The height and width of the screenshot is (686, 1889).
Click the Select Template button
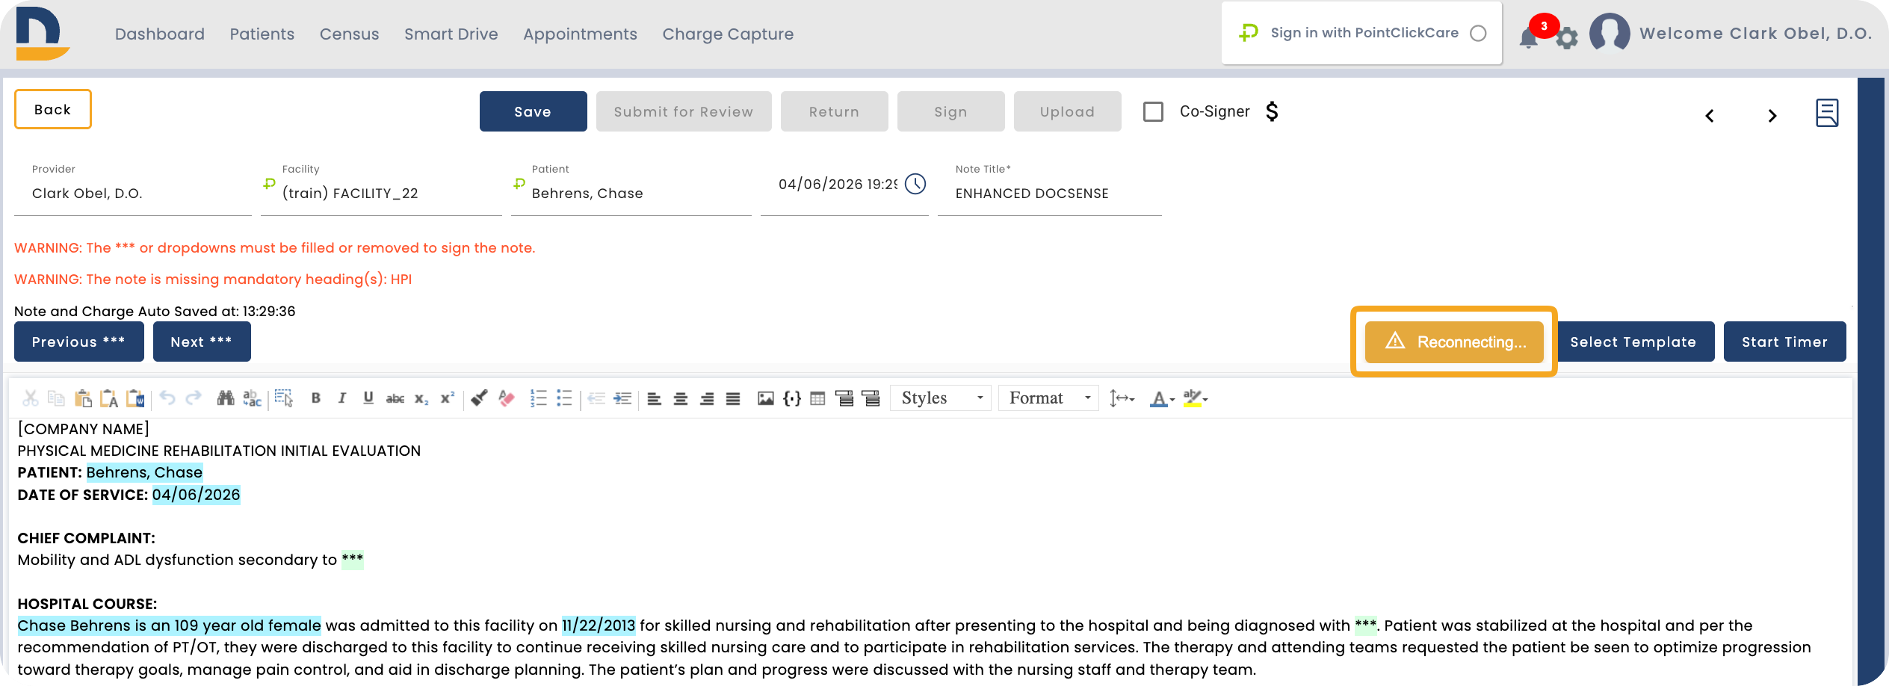[1633, 342]
